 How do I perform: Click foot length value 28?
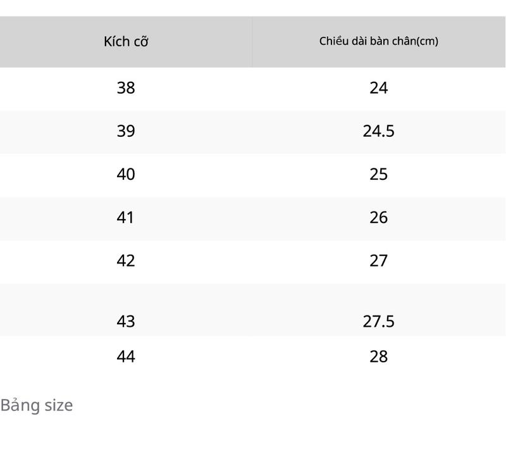point(378,357)
